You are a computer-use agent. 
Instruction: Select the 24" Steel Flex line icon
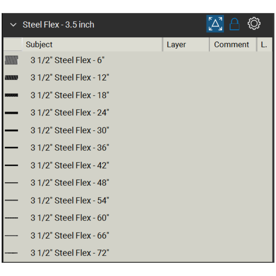[11, 113]
